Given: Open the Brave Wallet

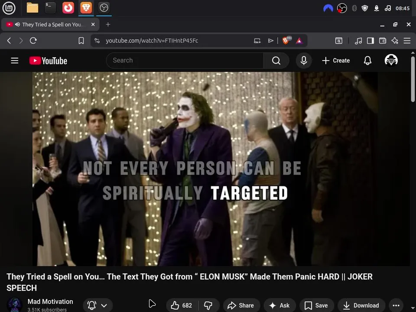Looking at the screenshot, I should click(x=383, y=41).
